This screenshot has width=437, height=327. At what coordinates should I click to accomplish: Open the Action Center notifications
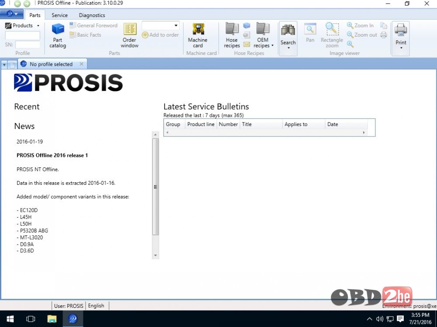coord(400,319)
